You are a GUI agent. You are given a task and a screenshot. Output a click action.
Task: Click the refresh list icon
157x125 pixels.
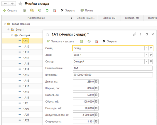tap(47, 10)
